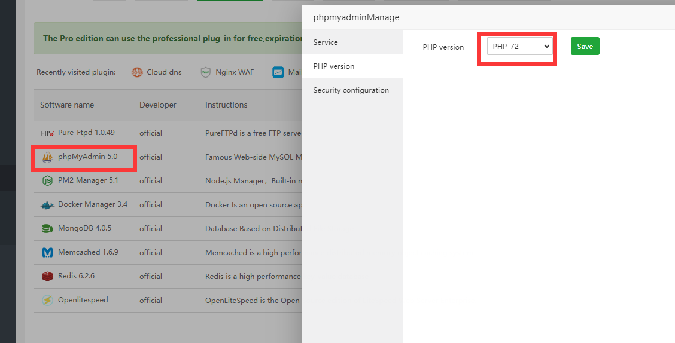675x343 pixels.
Task: Click the Pure-Ftpd FTP icon
Action: (47, 133)
